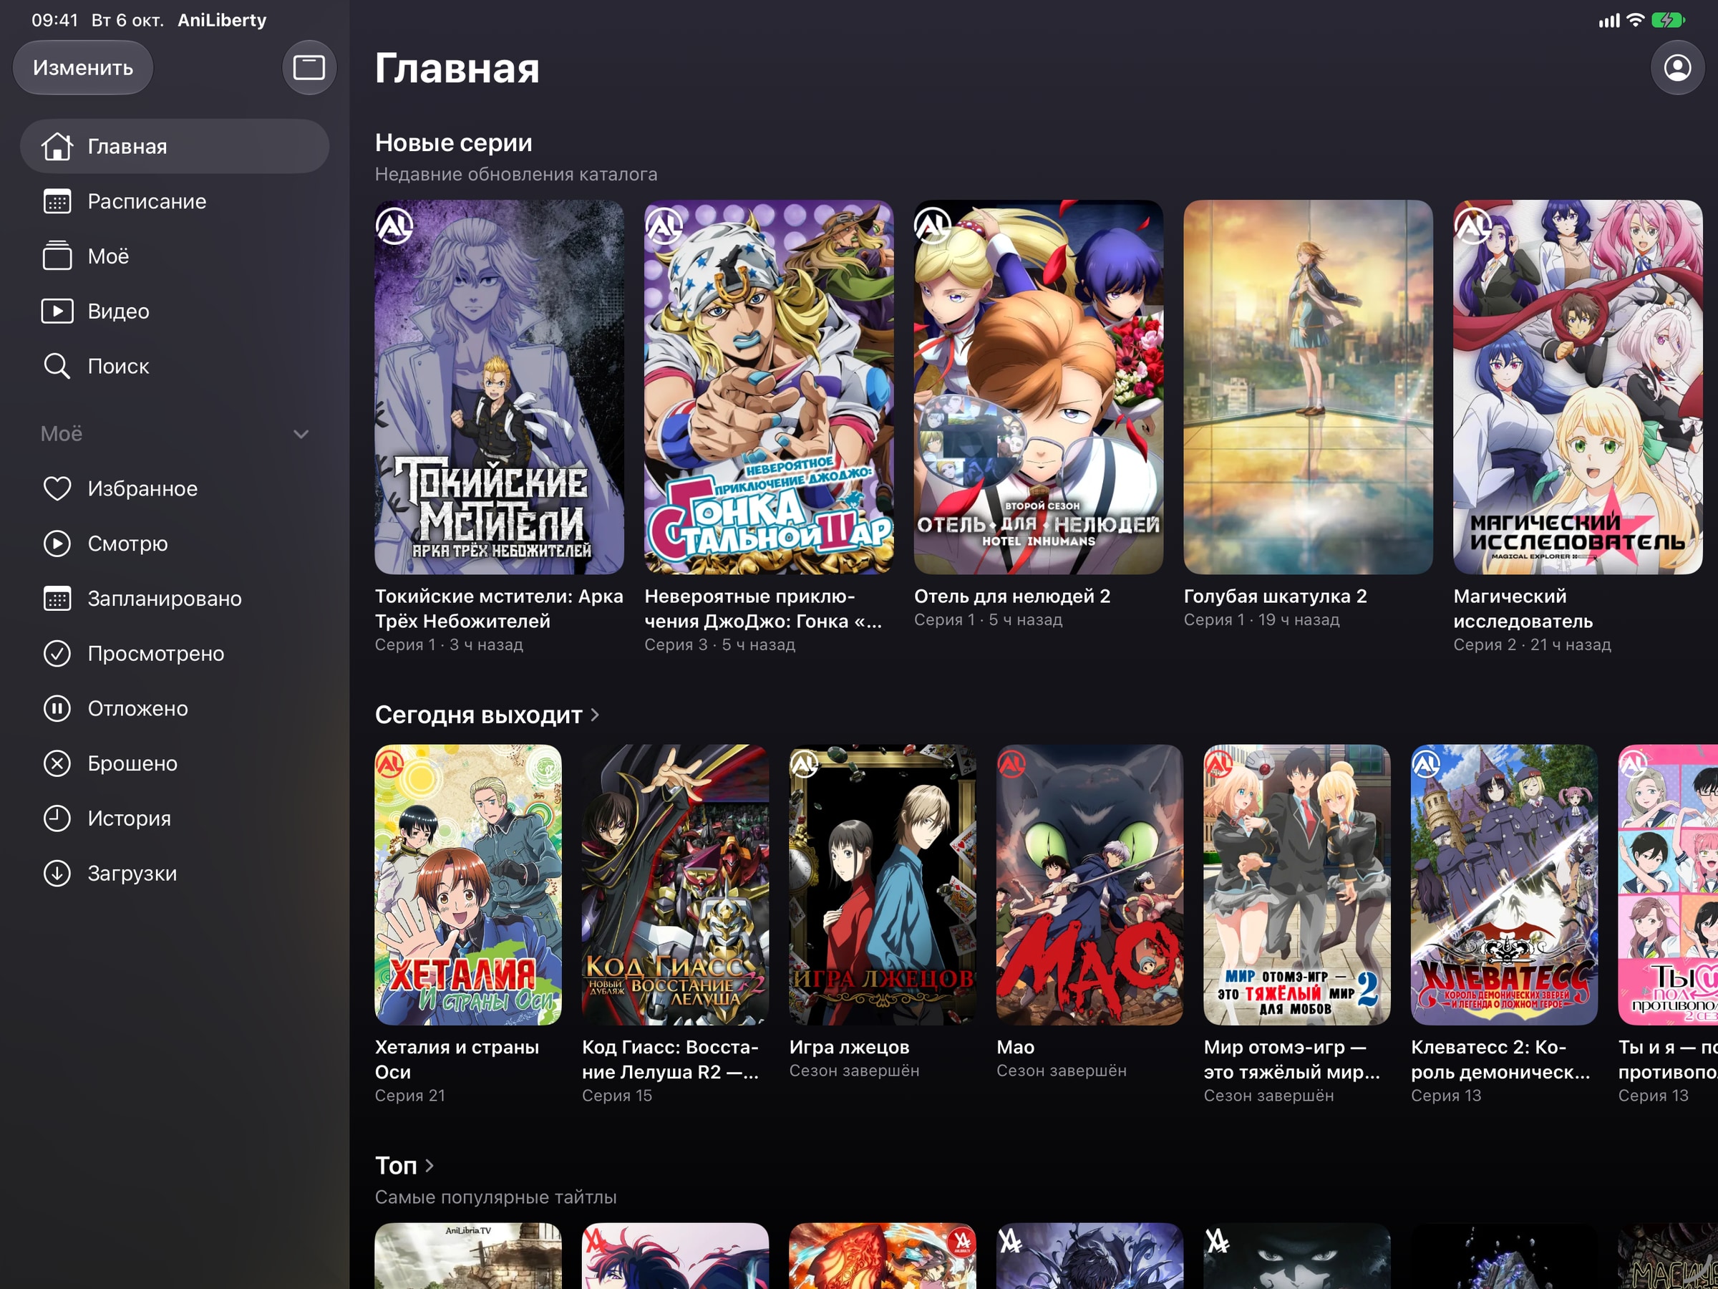
Task: Click the Главная home icon
Action: pyautogui.click(x=57, y=146)
